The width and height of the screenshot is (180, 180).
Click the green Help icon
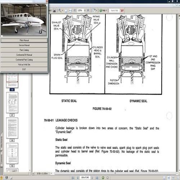[x=101, y=10]
